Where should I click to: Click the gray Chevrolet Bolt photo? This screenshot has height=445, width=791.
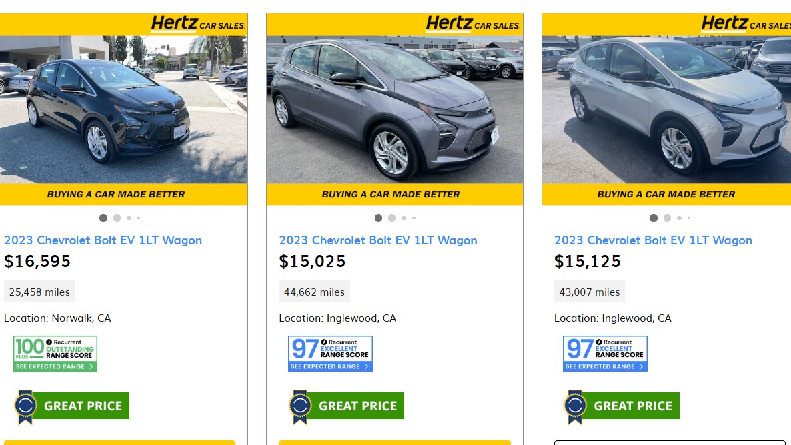point(393,110)
